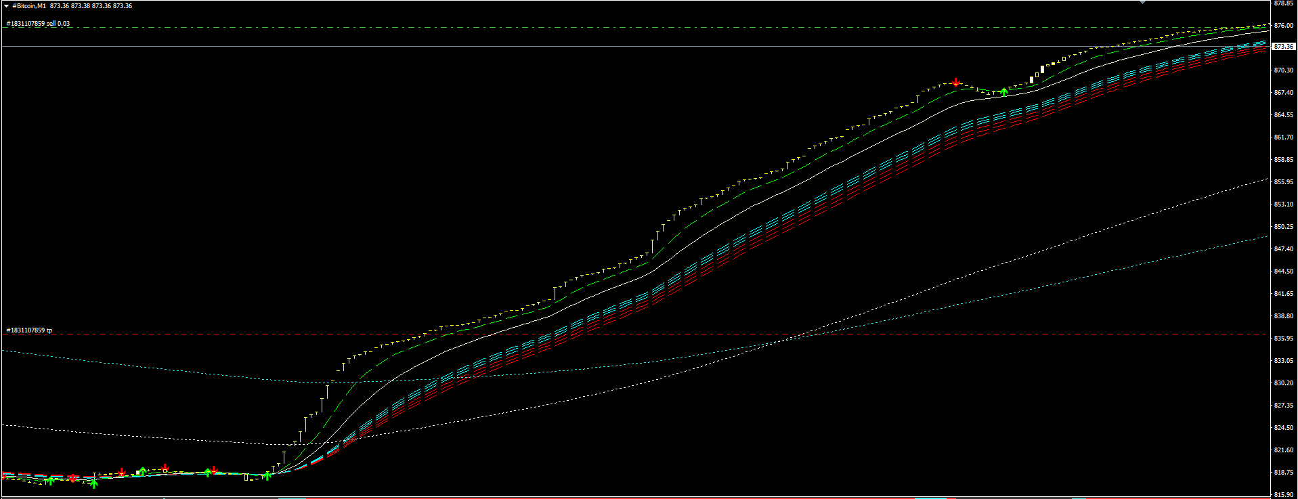
Task: Click the highlighted 873.36 current price tag
Action: (x=1284, y=47)
